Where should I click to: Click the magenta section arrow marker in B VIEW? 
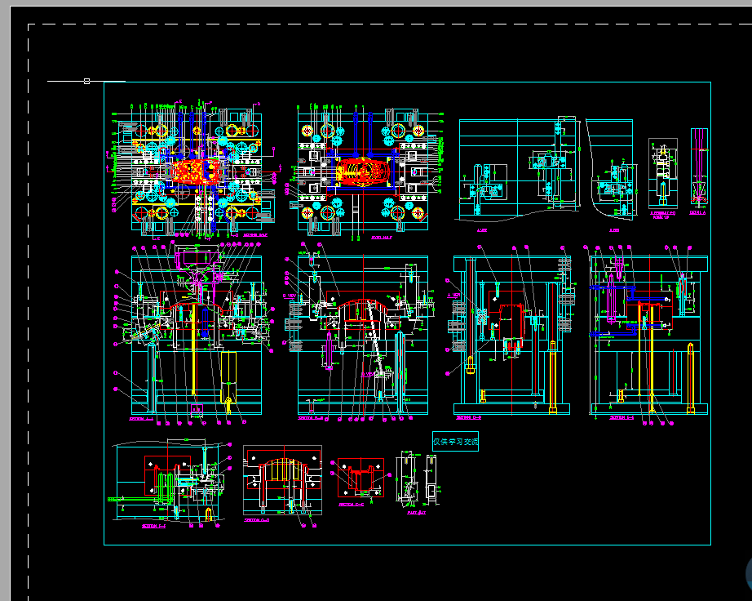pyautogui.click(x=369, y=373)
